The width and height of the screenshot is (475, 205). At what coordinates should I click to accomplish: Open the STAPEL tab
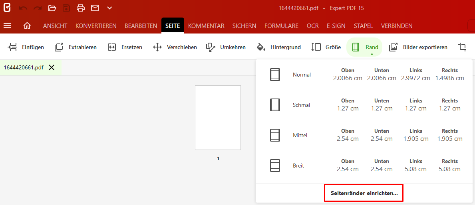pyautogui.click(x=363, y=26)
